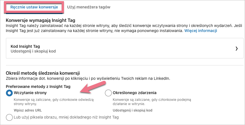Click "Udostępnij i skopiuj kod" under Kod Insight Tag
The width and height of the screenshot is (245, 125).
(x=33, y=51)
